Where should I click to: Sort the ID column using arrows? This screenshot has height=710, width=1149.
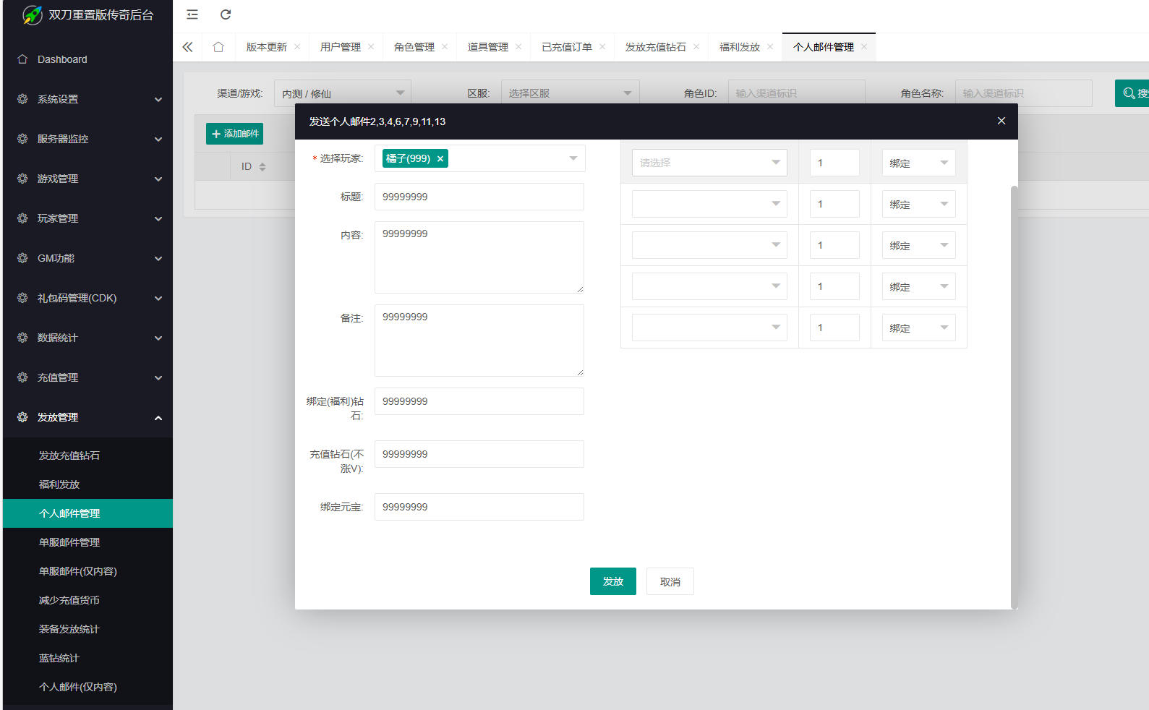pos(262,167)
